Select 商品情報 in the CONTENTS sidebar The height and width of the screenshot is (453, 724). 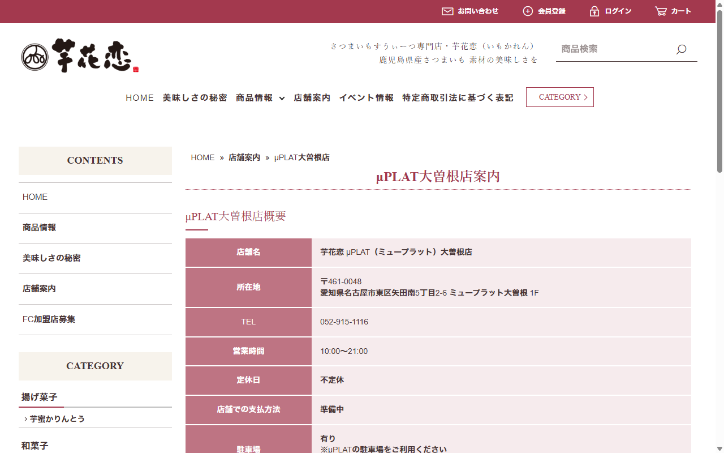tap(95, 228)
